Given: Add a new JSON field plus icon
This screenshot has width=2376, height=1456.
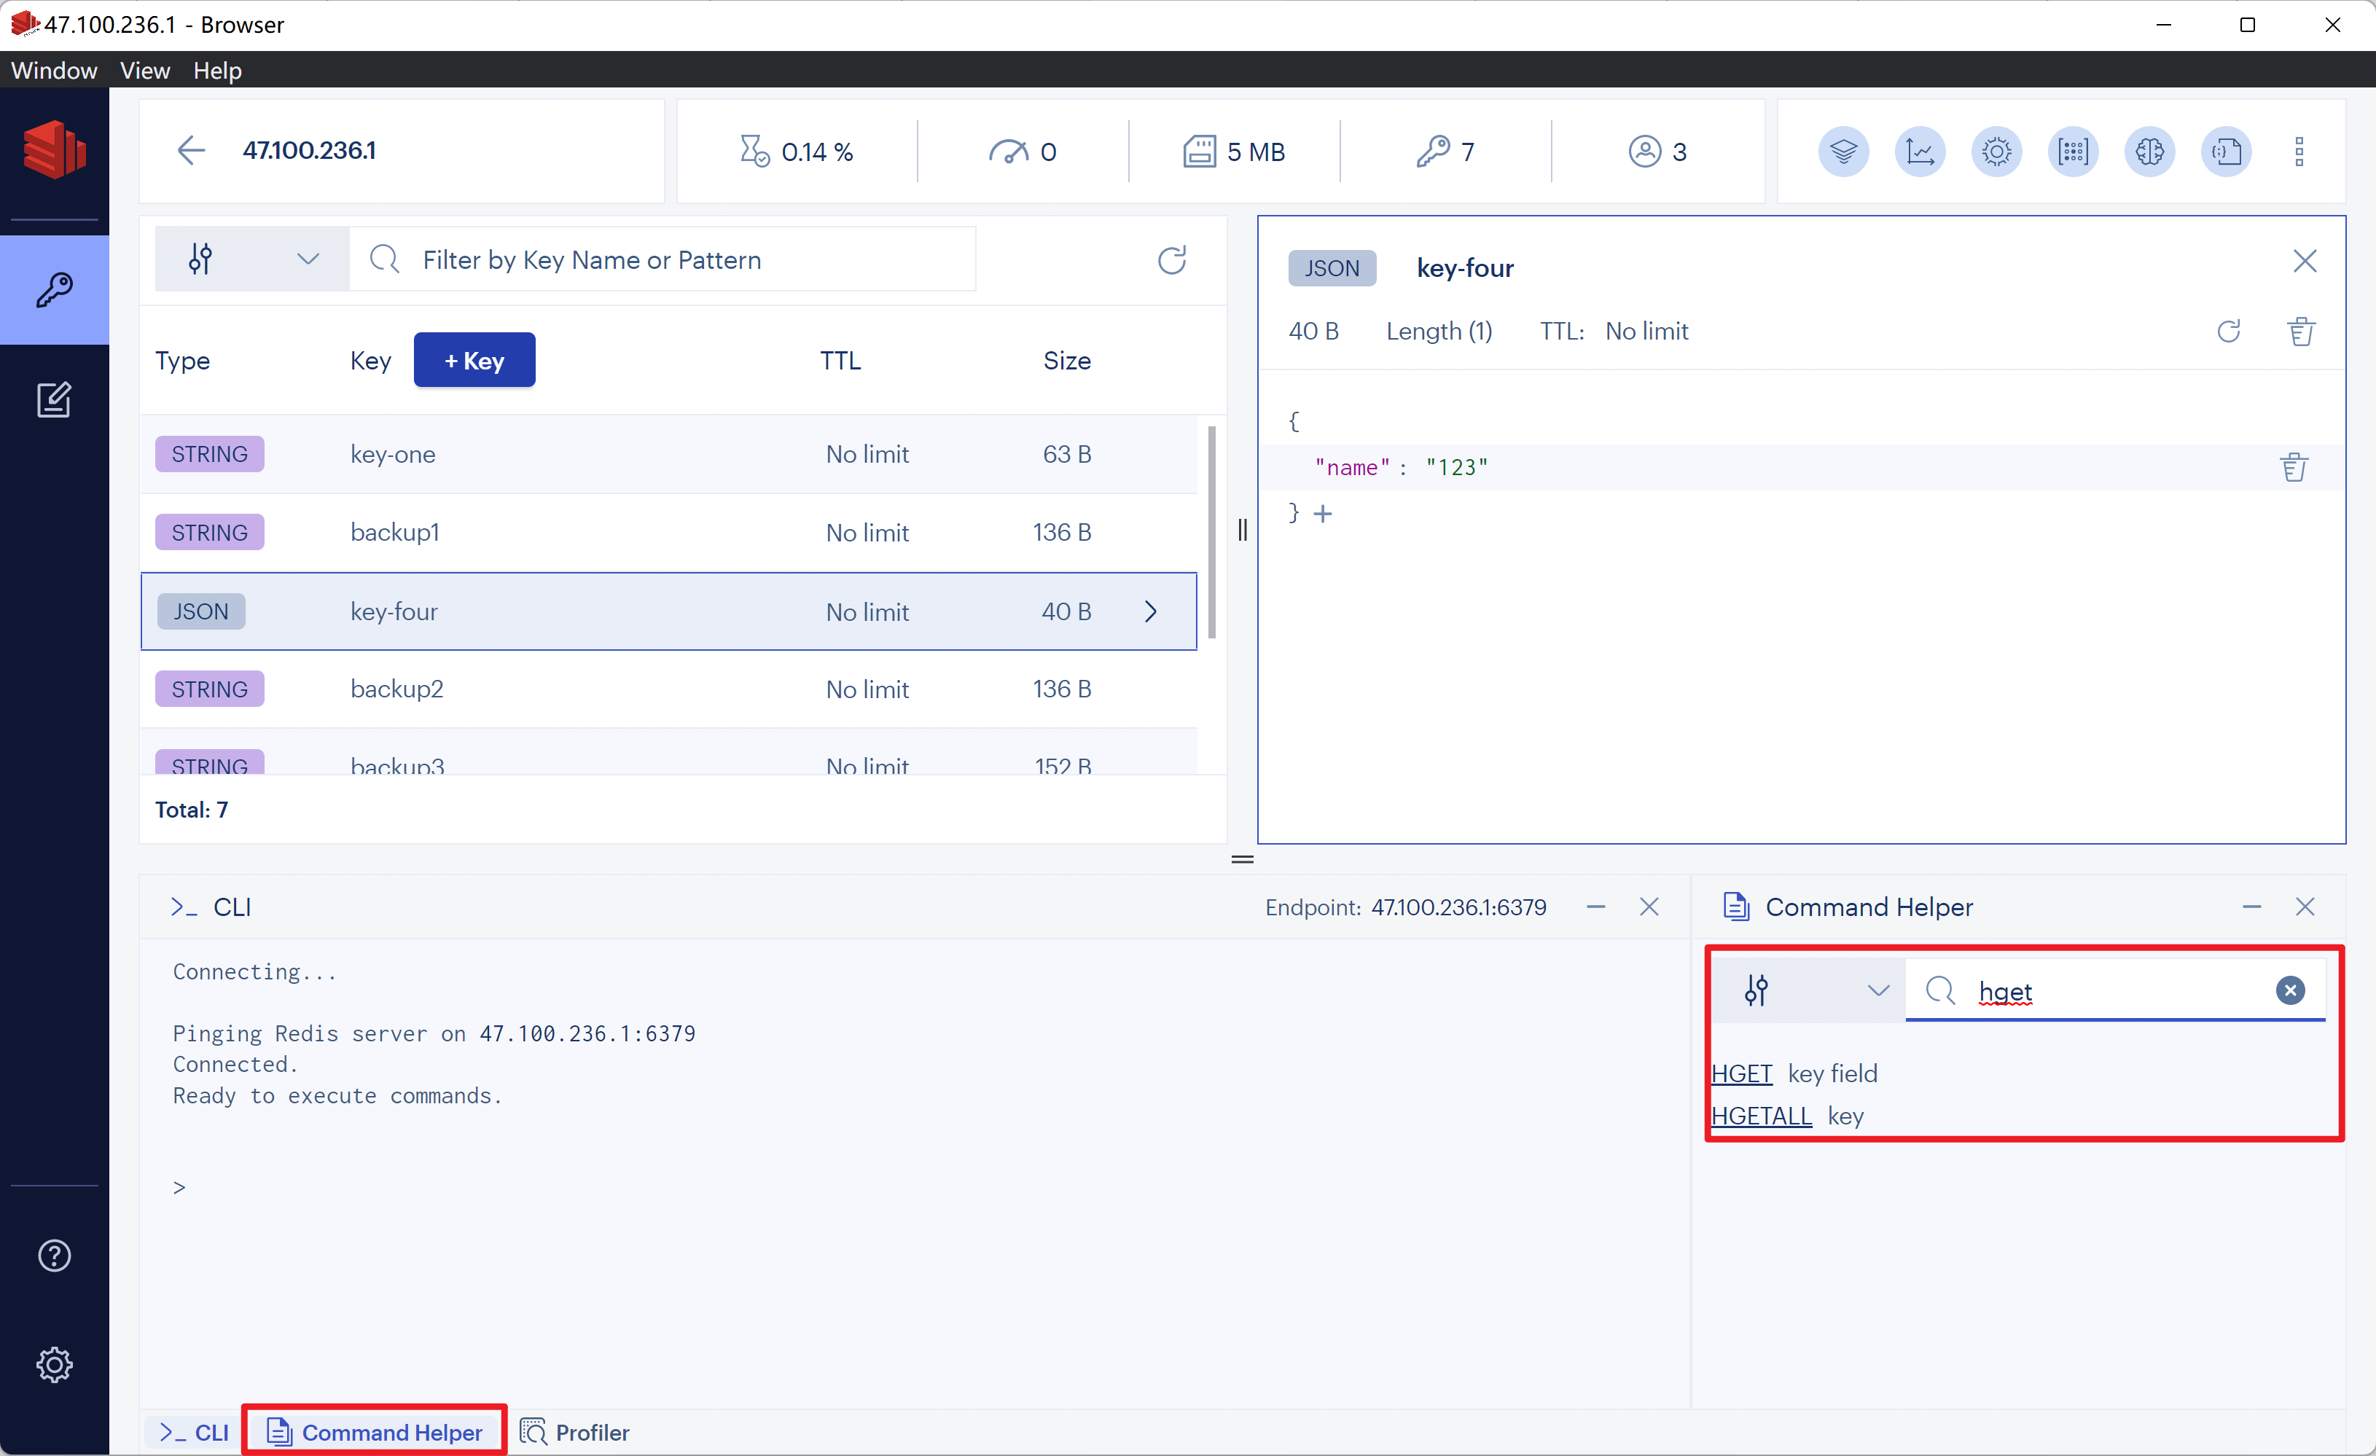Looking at the screenshot, I should (x=1323, y=514).
